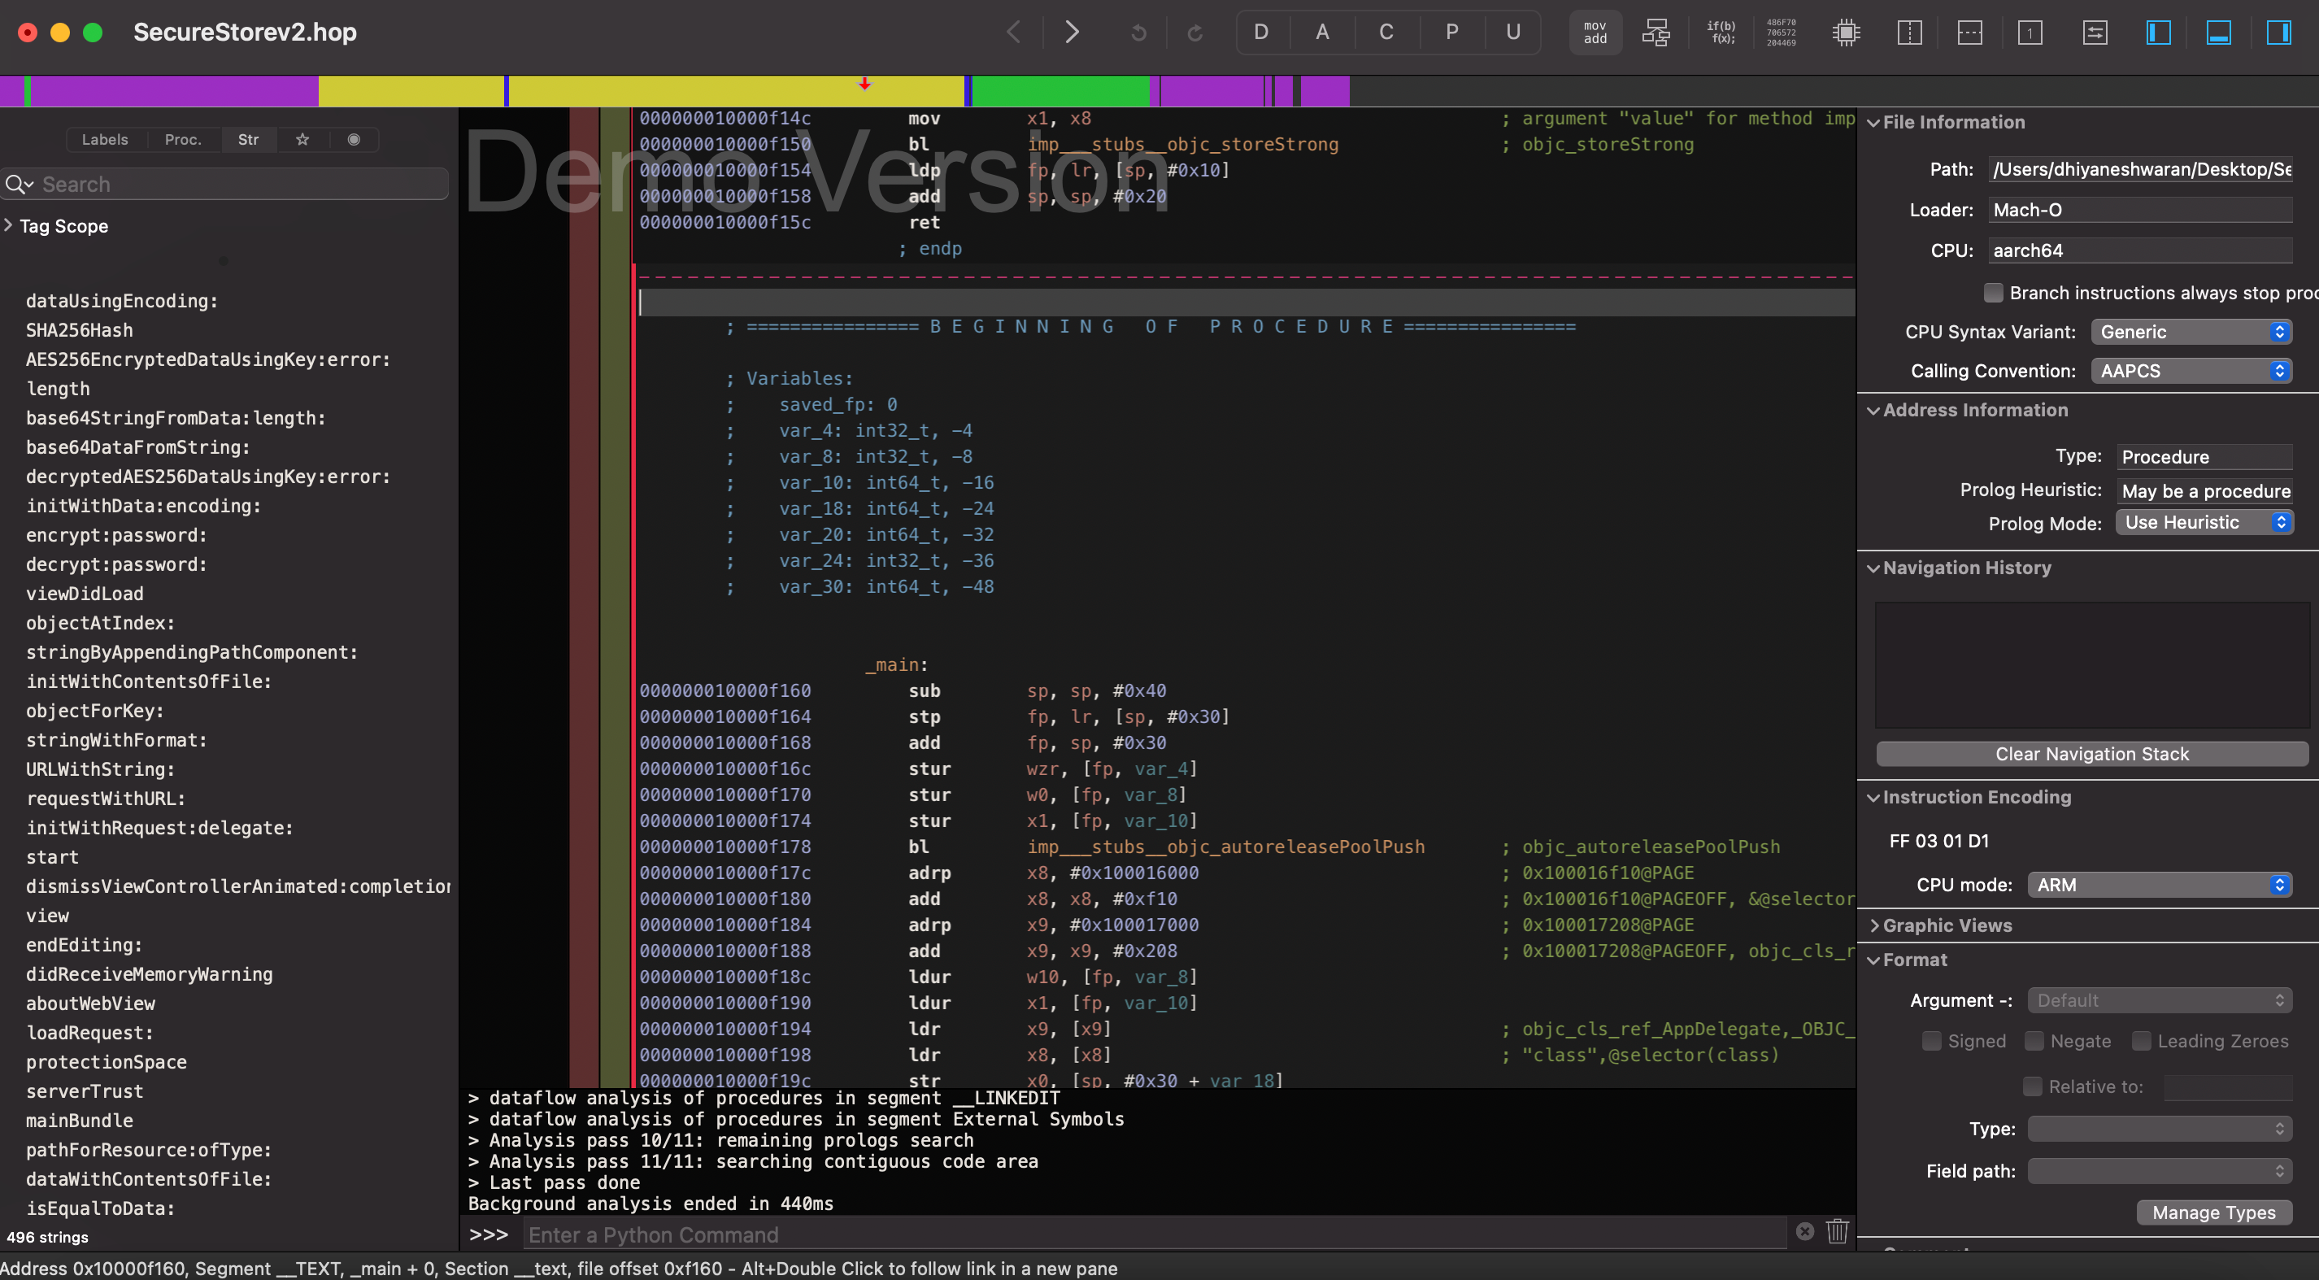The width and height of the screenshot is (2319, 1280).
Task: Switch to the Str tab
Action: (x=249, y=140)
